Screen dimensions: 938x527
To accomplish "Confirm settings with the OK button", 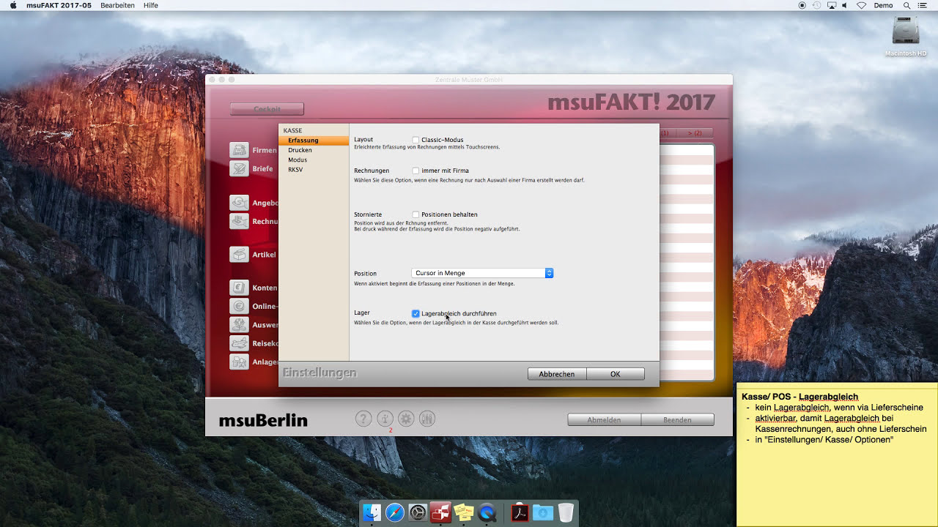I will pyautogui.click(x=616, y=374).
